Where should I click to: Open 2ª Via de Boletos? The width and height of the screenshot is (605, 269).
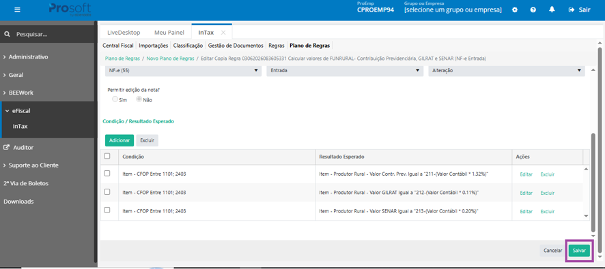[26, 183]
